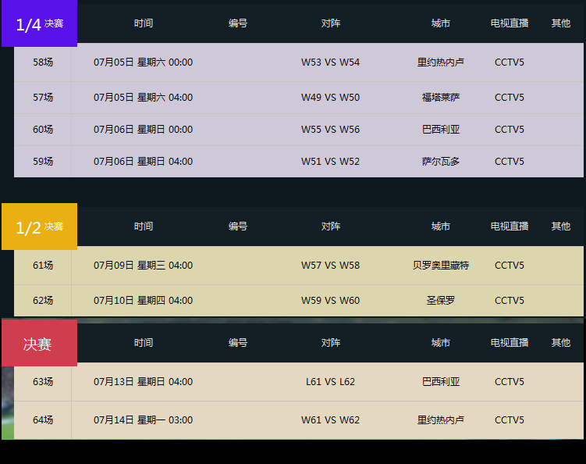Click time 07月06日 星期日 00:00

(x=143, y=130)
